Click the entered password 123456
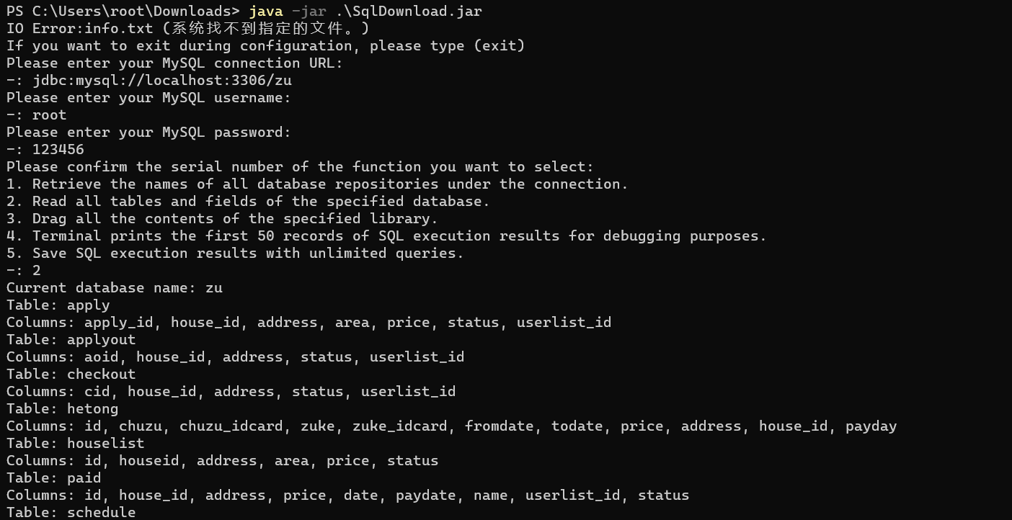 pos(58,149)
